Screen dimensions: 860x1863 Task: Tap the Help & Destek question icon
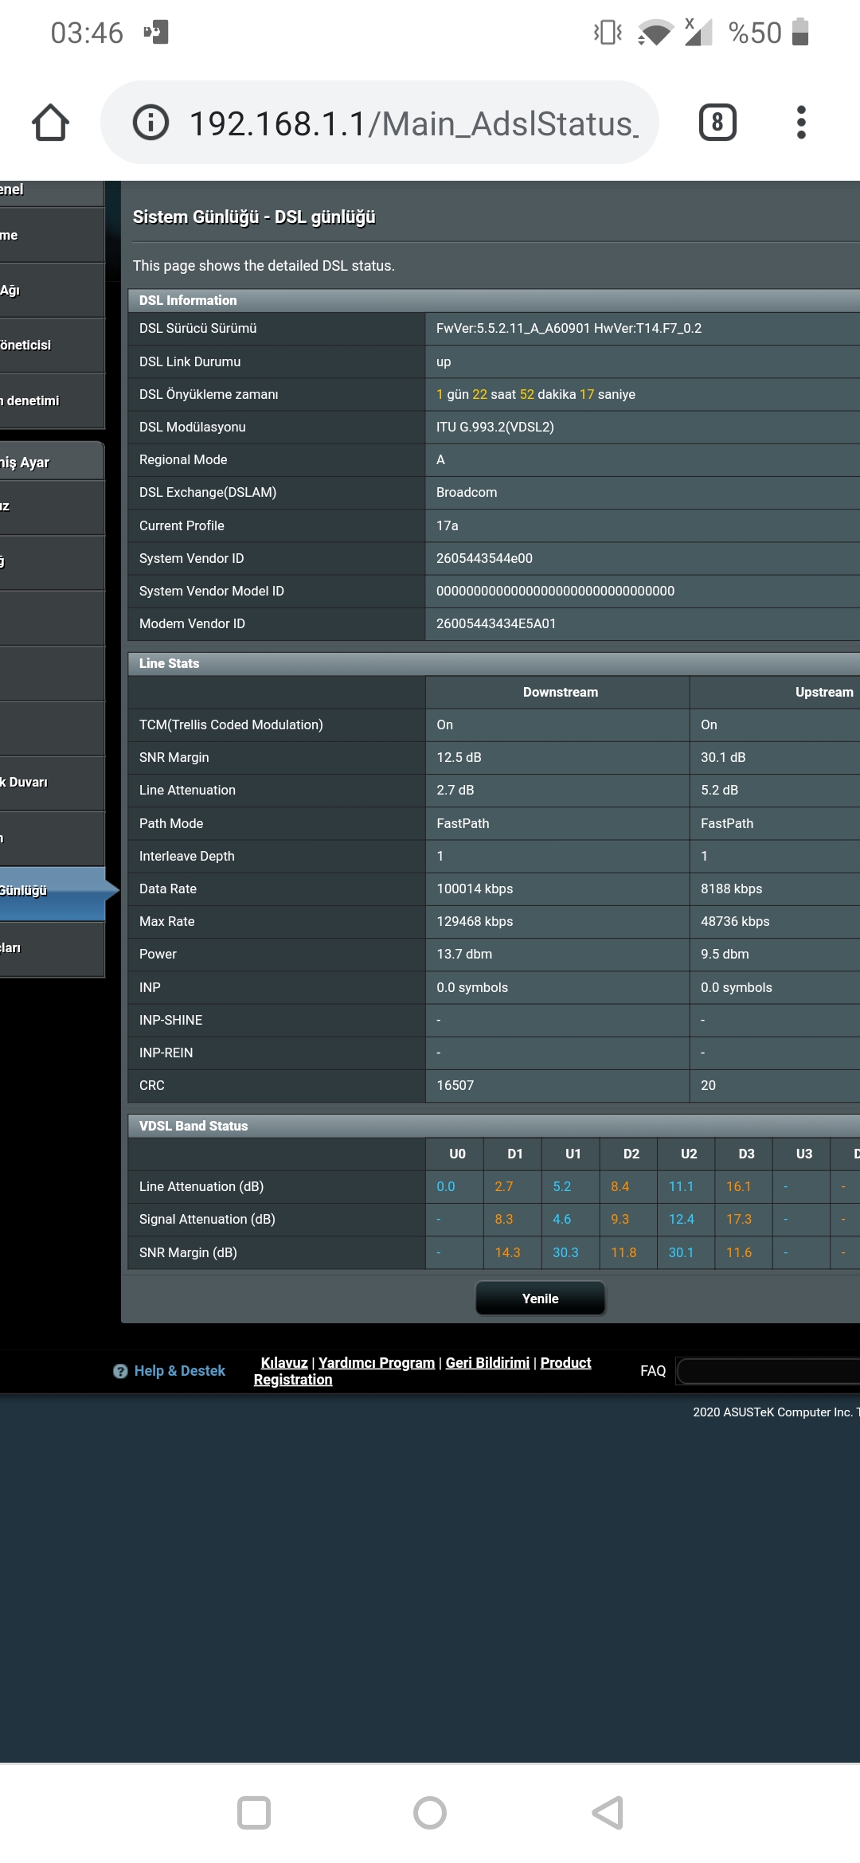pos(120,1371)
